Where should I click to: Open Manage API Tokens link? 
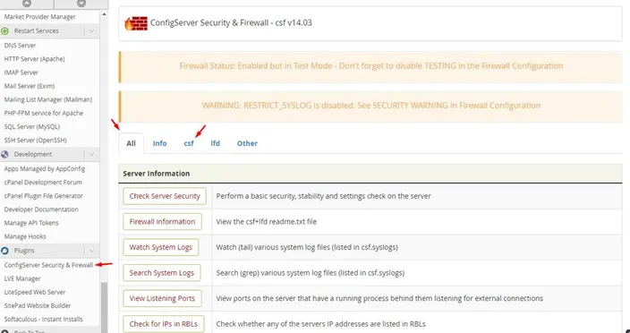(31, 223)
